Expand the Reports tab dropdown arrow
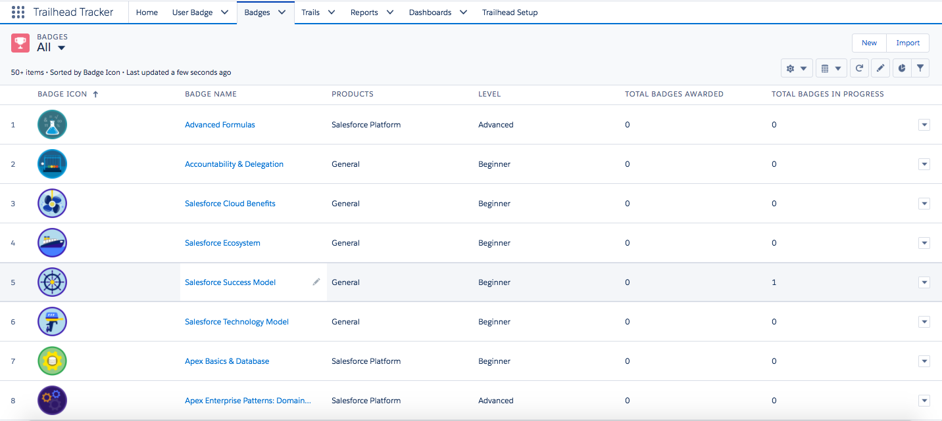The height and width of the screenshot is (421, 942). coord(391,12)
